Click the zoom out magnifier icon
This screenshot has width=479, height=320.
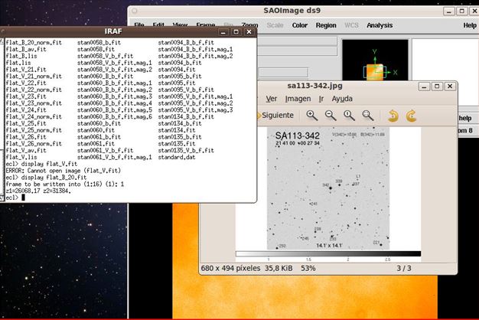point(331,116)
